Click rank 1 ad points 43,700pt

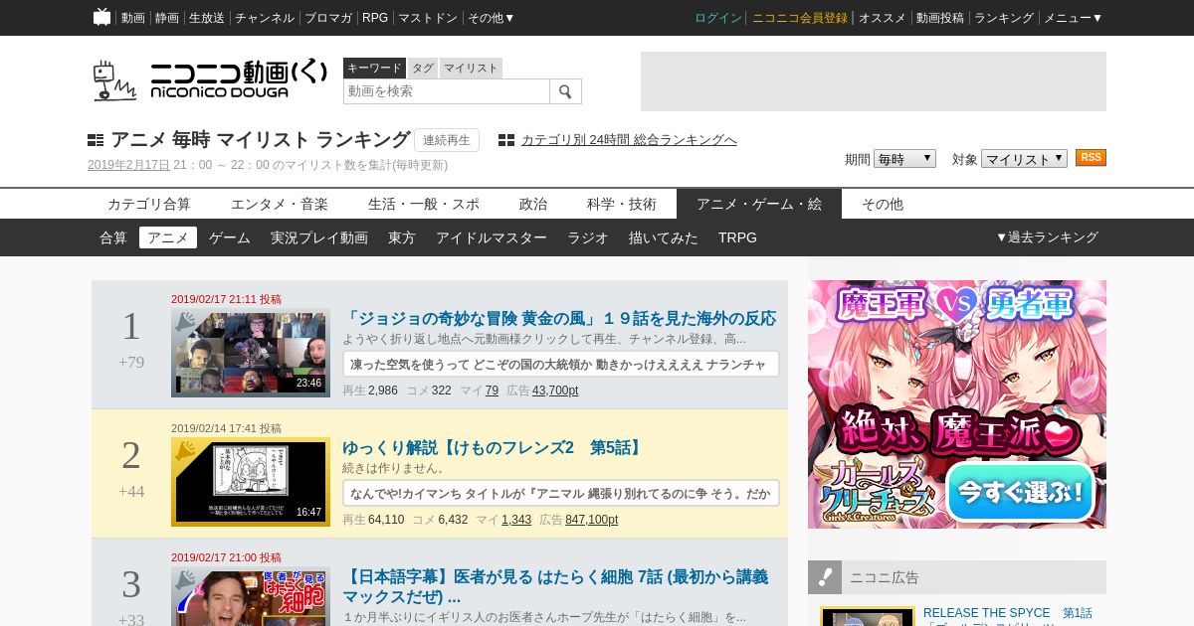[555, 391]
